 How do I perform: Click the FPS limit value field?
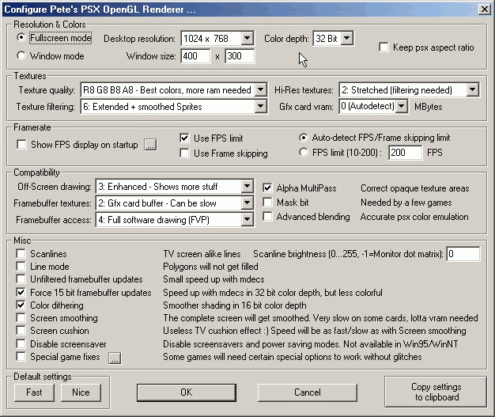[405, 153]
